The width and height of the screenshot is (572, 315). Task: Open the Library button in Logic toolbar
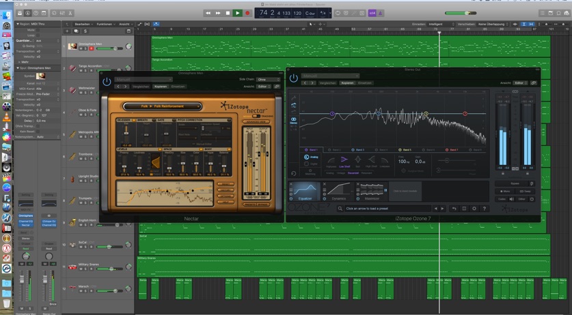[20, 13]
